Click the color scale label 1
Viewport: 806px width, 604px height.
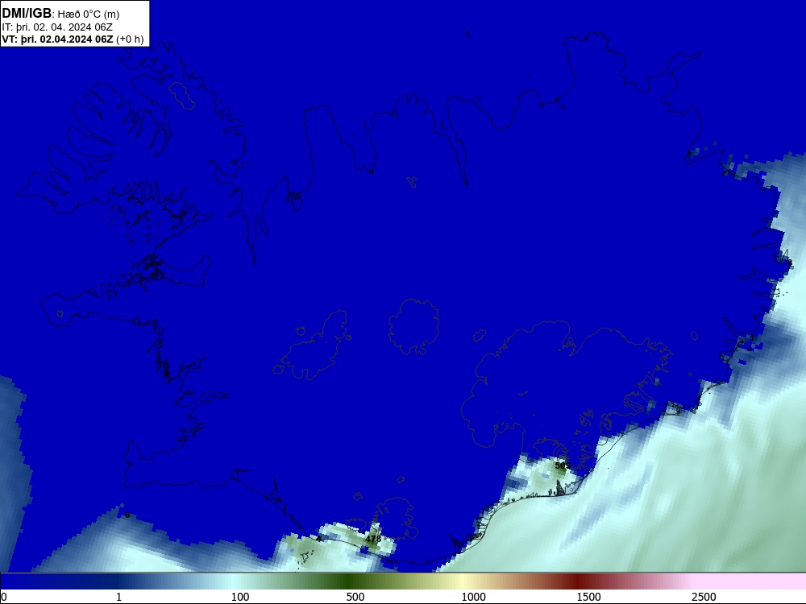pyautogui.click(x=118, y=597)
